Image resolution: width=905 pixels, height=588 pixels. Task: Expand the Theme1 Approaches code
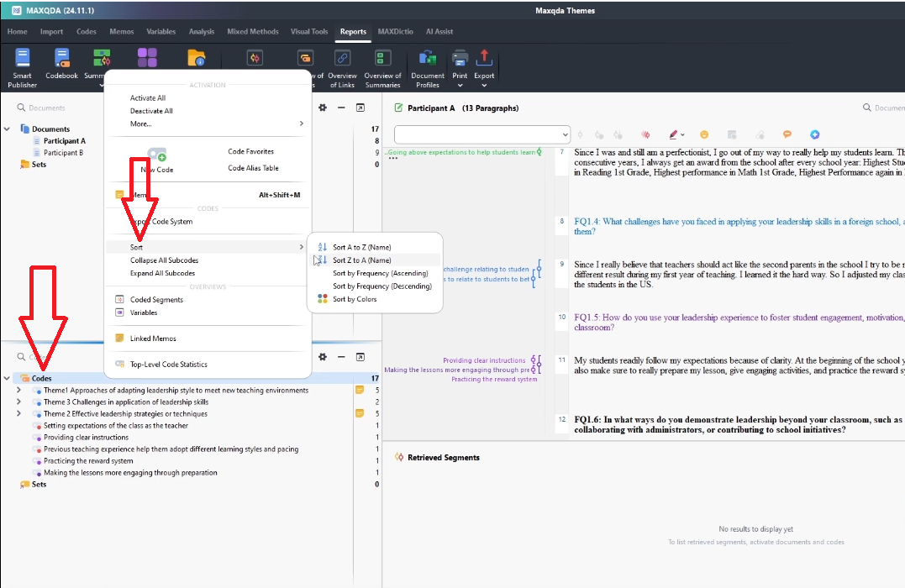coord(19,391)
